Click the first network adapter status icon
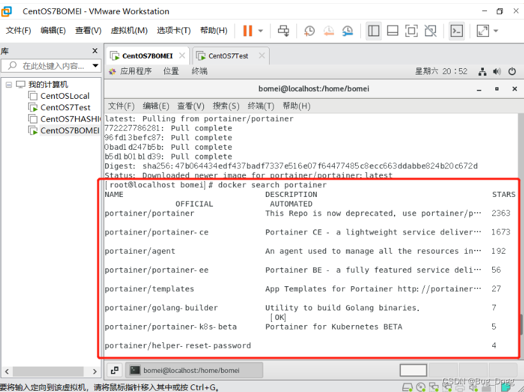Image resolution: width=524 pixels, height=392 pixels. click(433, 388)
